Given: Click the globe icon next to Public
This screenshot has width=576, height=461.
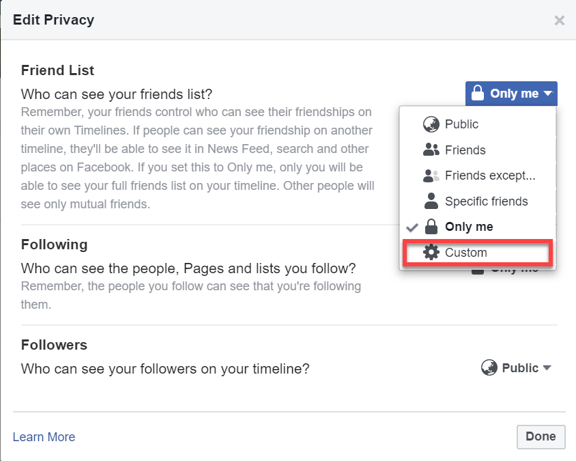Looking at the screenshot, I should point(431,124).
